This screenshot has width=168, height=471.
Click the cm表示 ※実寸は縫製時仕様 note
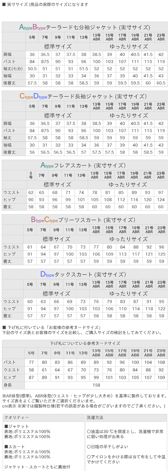coord(84,406)
